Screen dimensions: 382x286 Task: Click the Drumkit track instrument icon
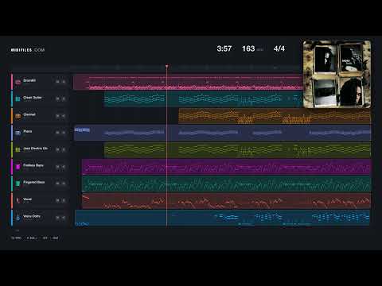tap(18, 82)
